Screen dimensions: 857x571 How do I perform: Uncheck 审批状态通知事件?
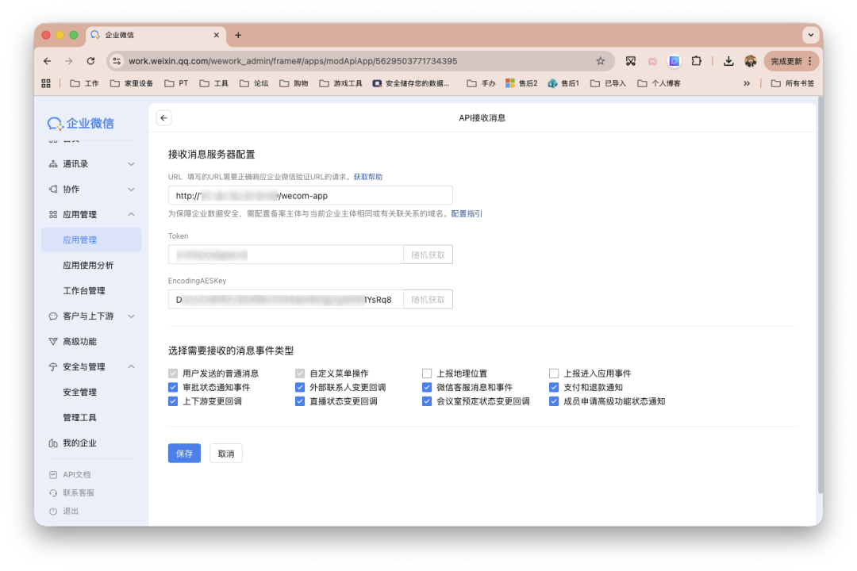coord(173,387)
